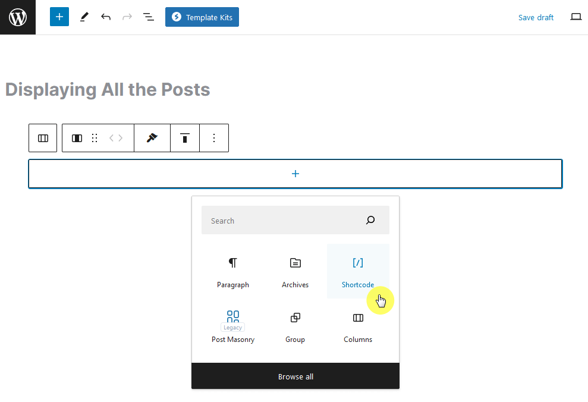Insert a Shortcode block

(x=358, y=272)
